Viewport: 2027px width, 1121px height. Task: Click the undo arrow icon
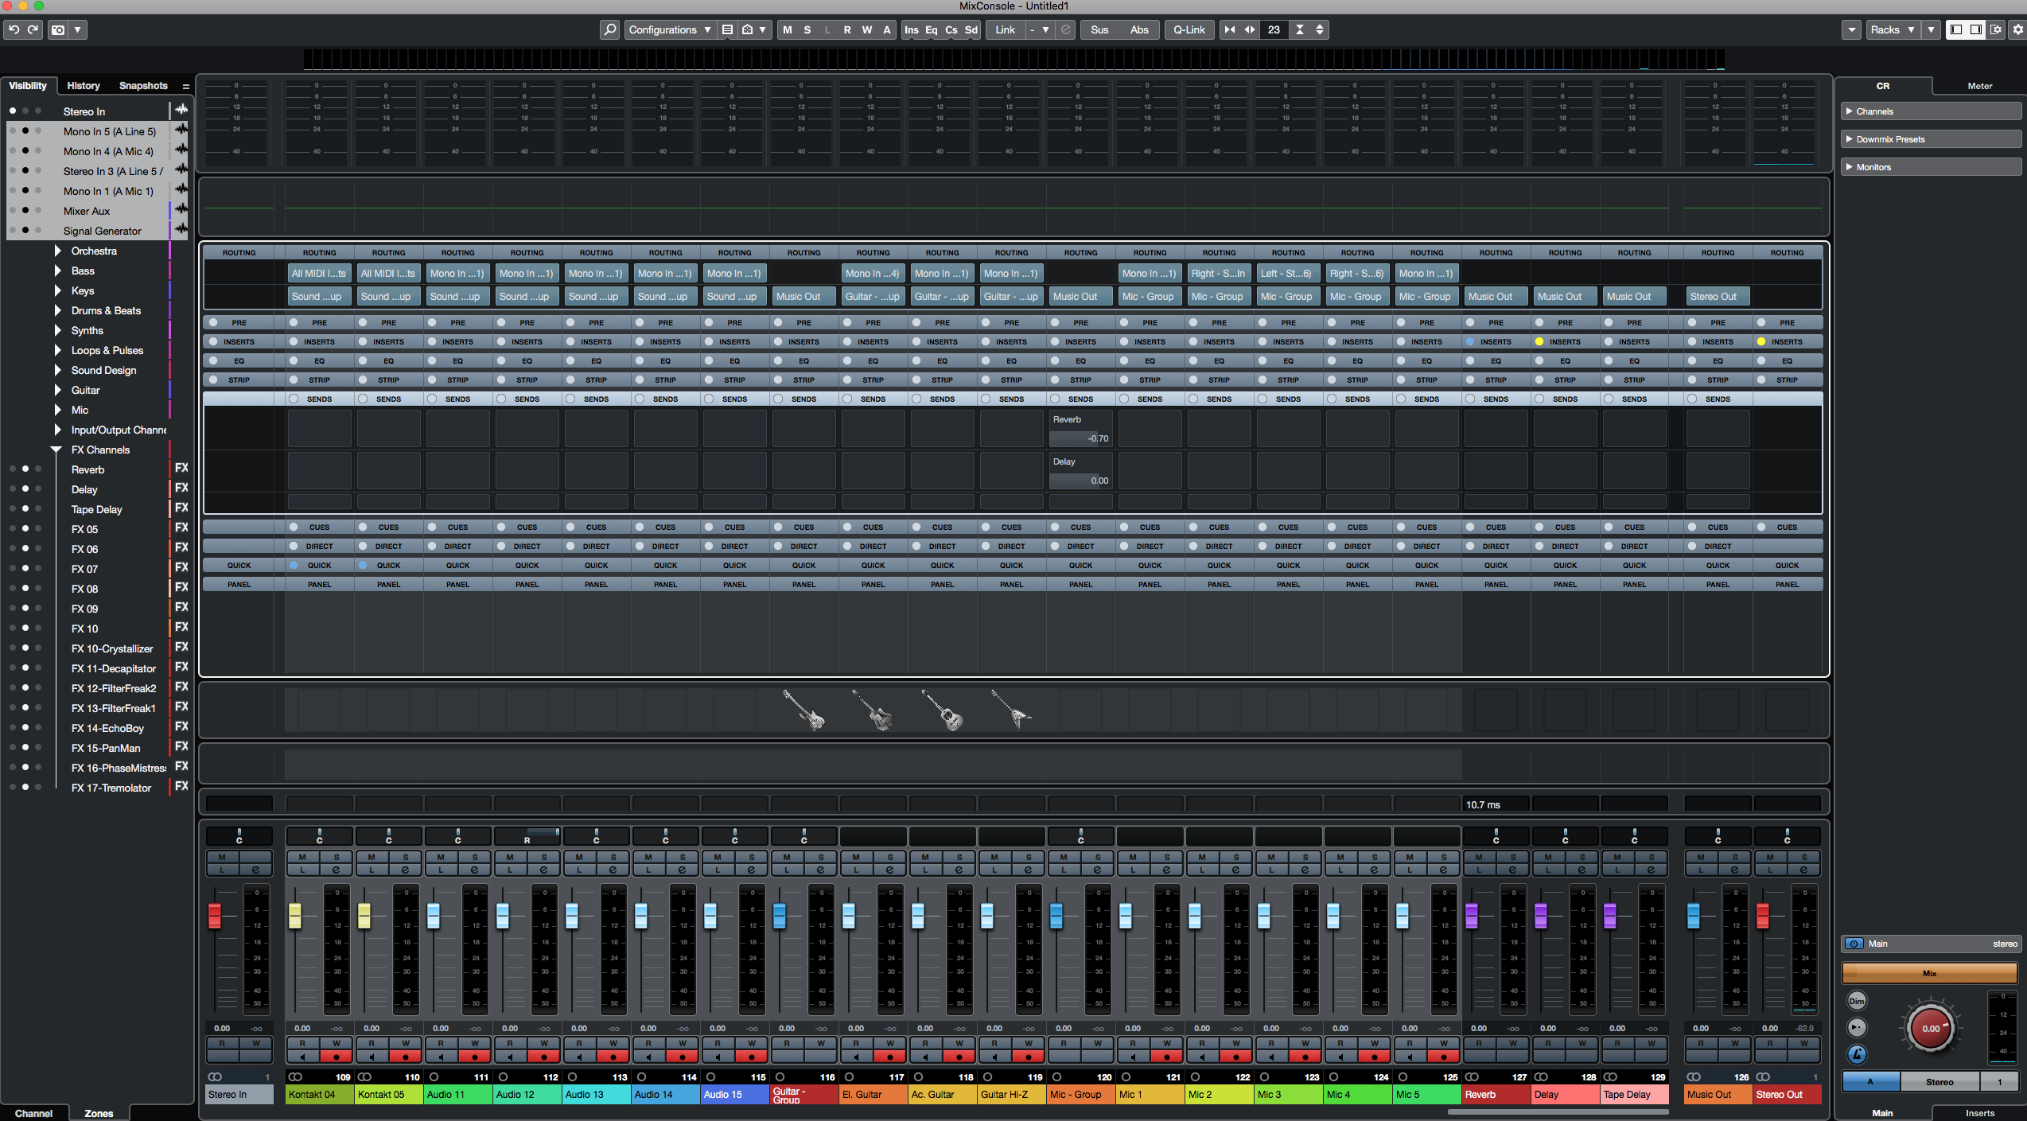click(x=14, y=29)
